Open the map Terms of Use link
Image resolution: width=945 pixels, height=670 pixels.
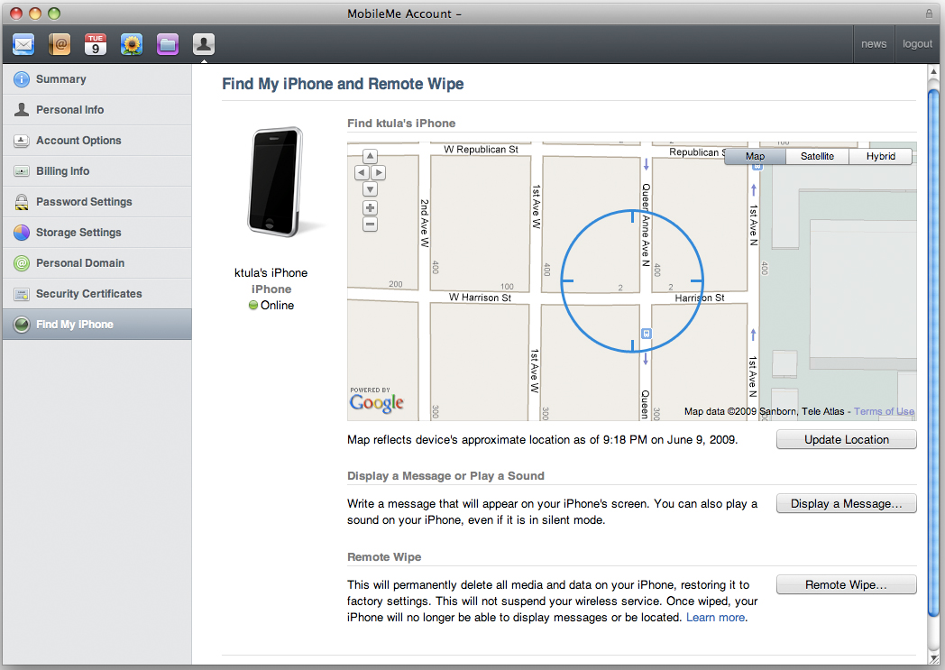(884, 411)
